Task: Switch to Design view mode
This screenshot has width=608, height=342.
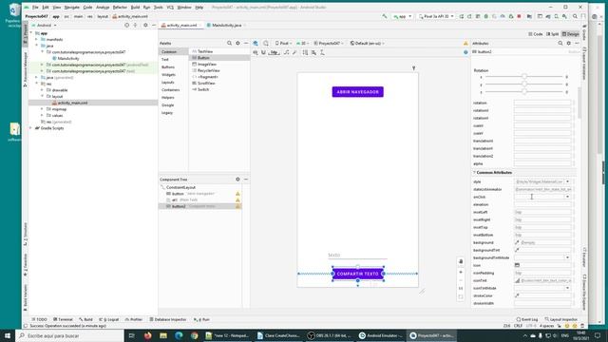Action: tap(570, 34)
